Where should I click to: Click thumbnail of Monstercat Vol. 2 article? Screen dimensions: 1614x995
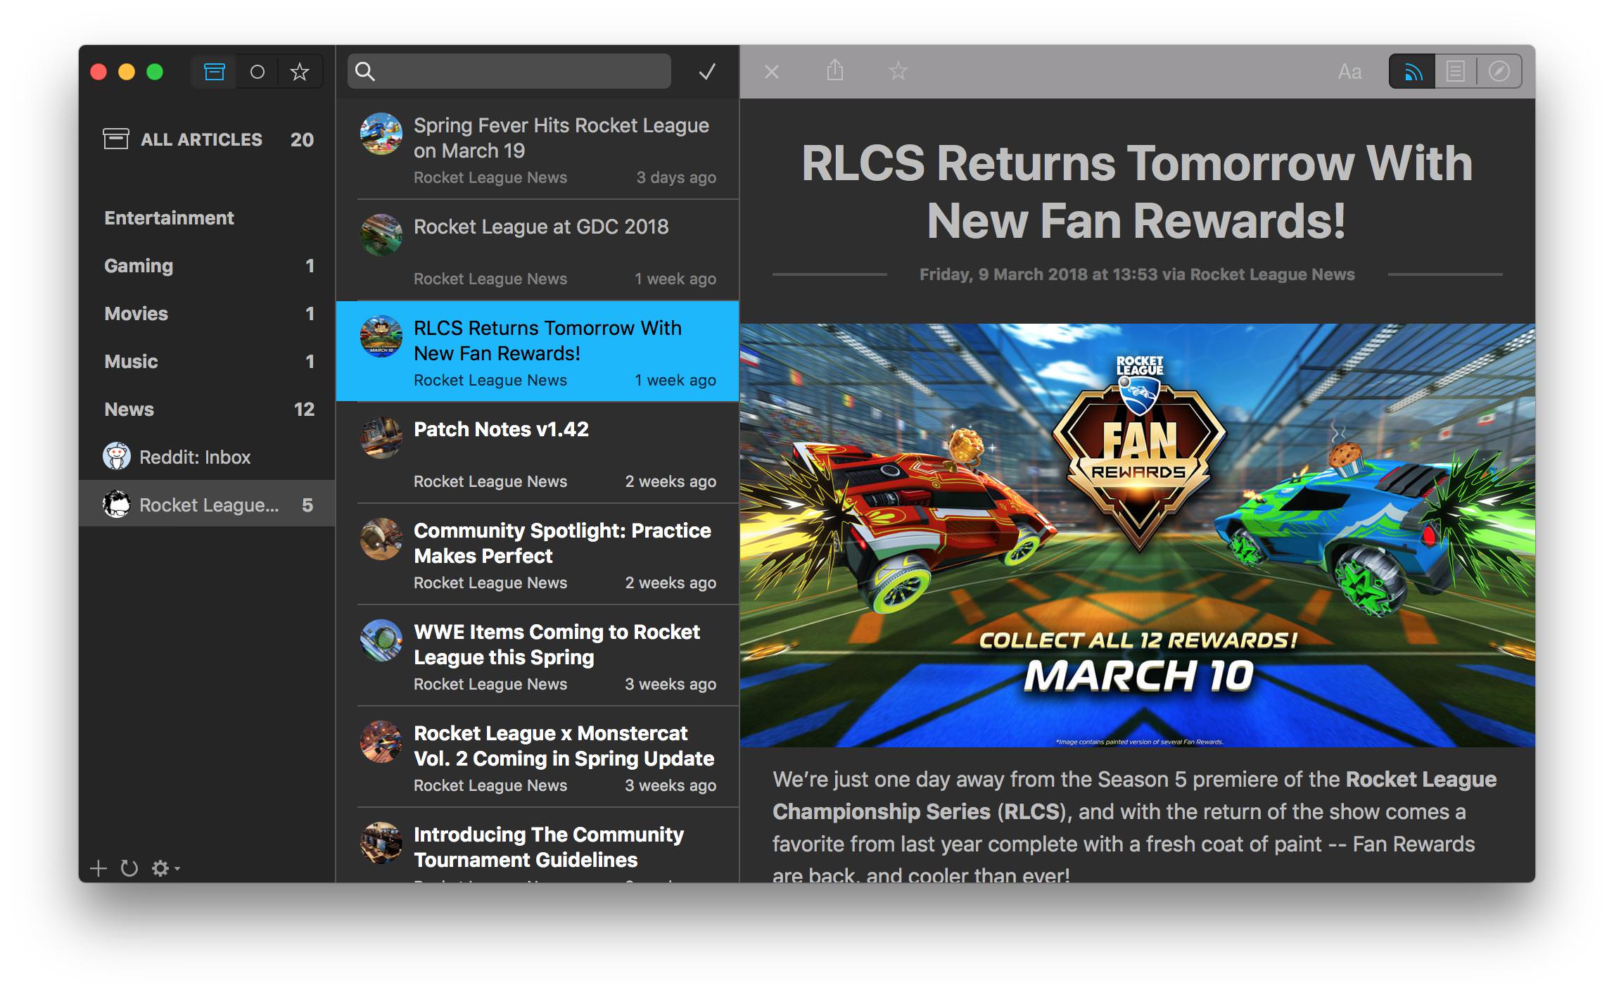[381, 742]
